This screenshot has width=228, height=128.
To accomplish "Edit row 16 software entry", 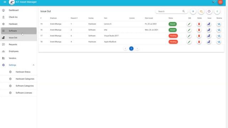I will pos(189,30).
